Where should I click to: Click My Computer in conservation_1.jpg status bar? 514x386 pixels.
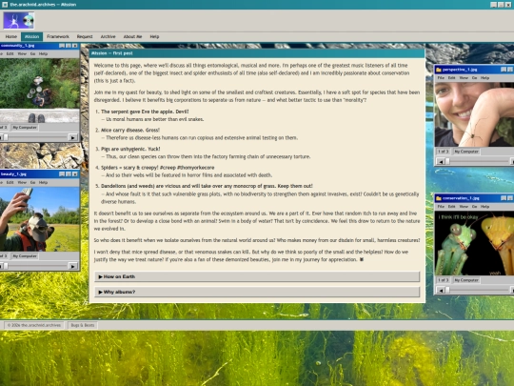coord(466,280)
